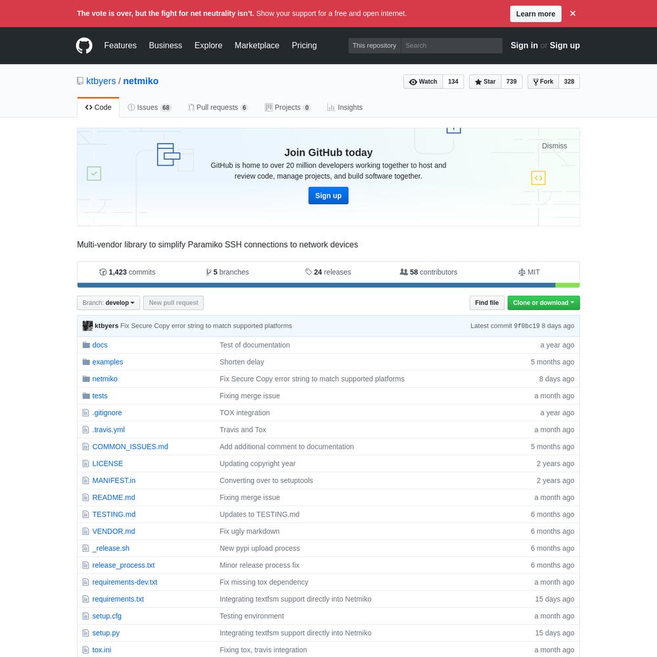Close the net neutrality banner with X
Viewport: 657px width, 657px height.
[x=573, y=13]
